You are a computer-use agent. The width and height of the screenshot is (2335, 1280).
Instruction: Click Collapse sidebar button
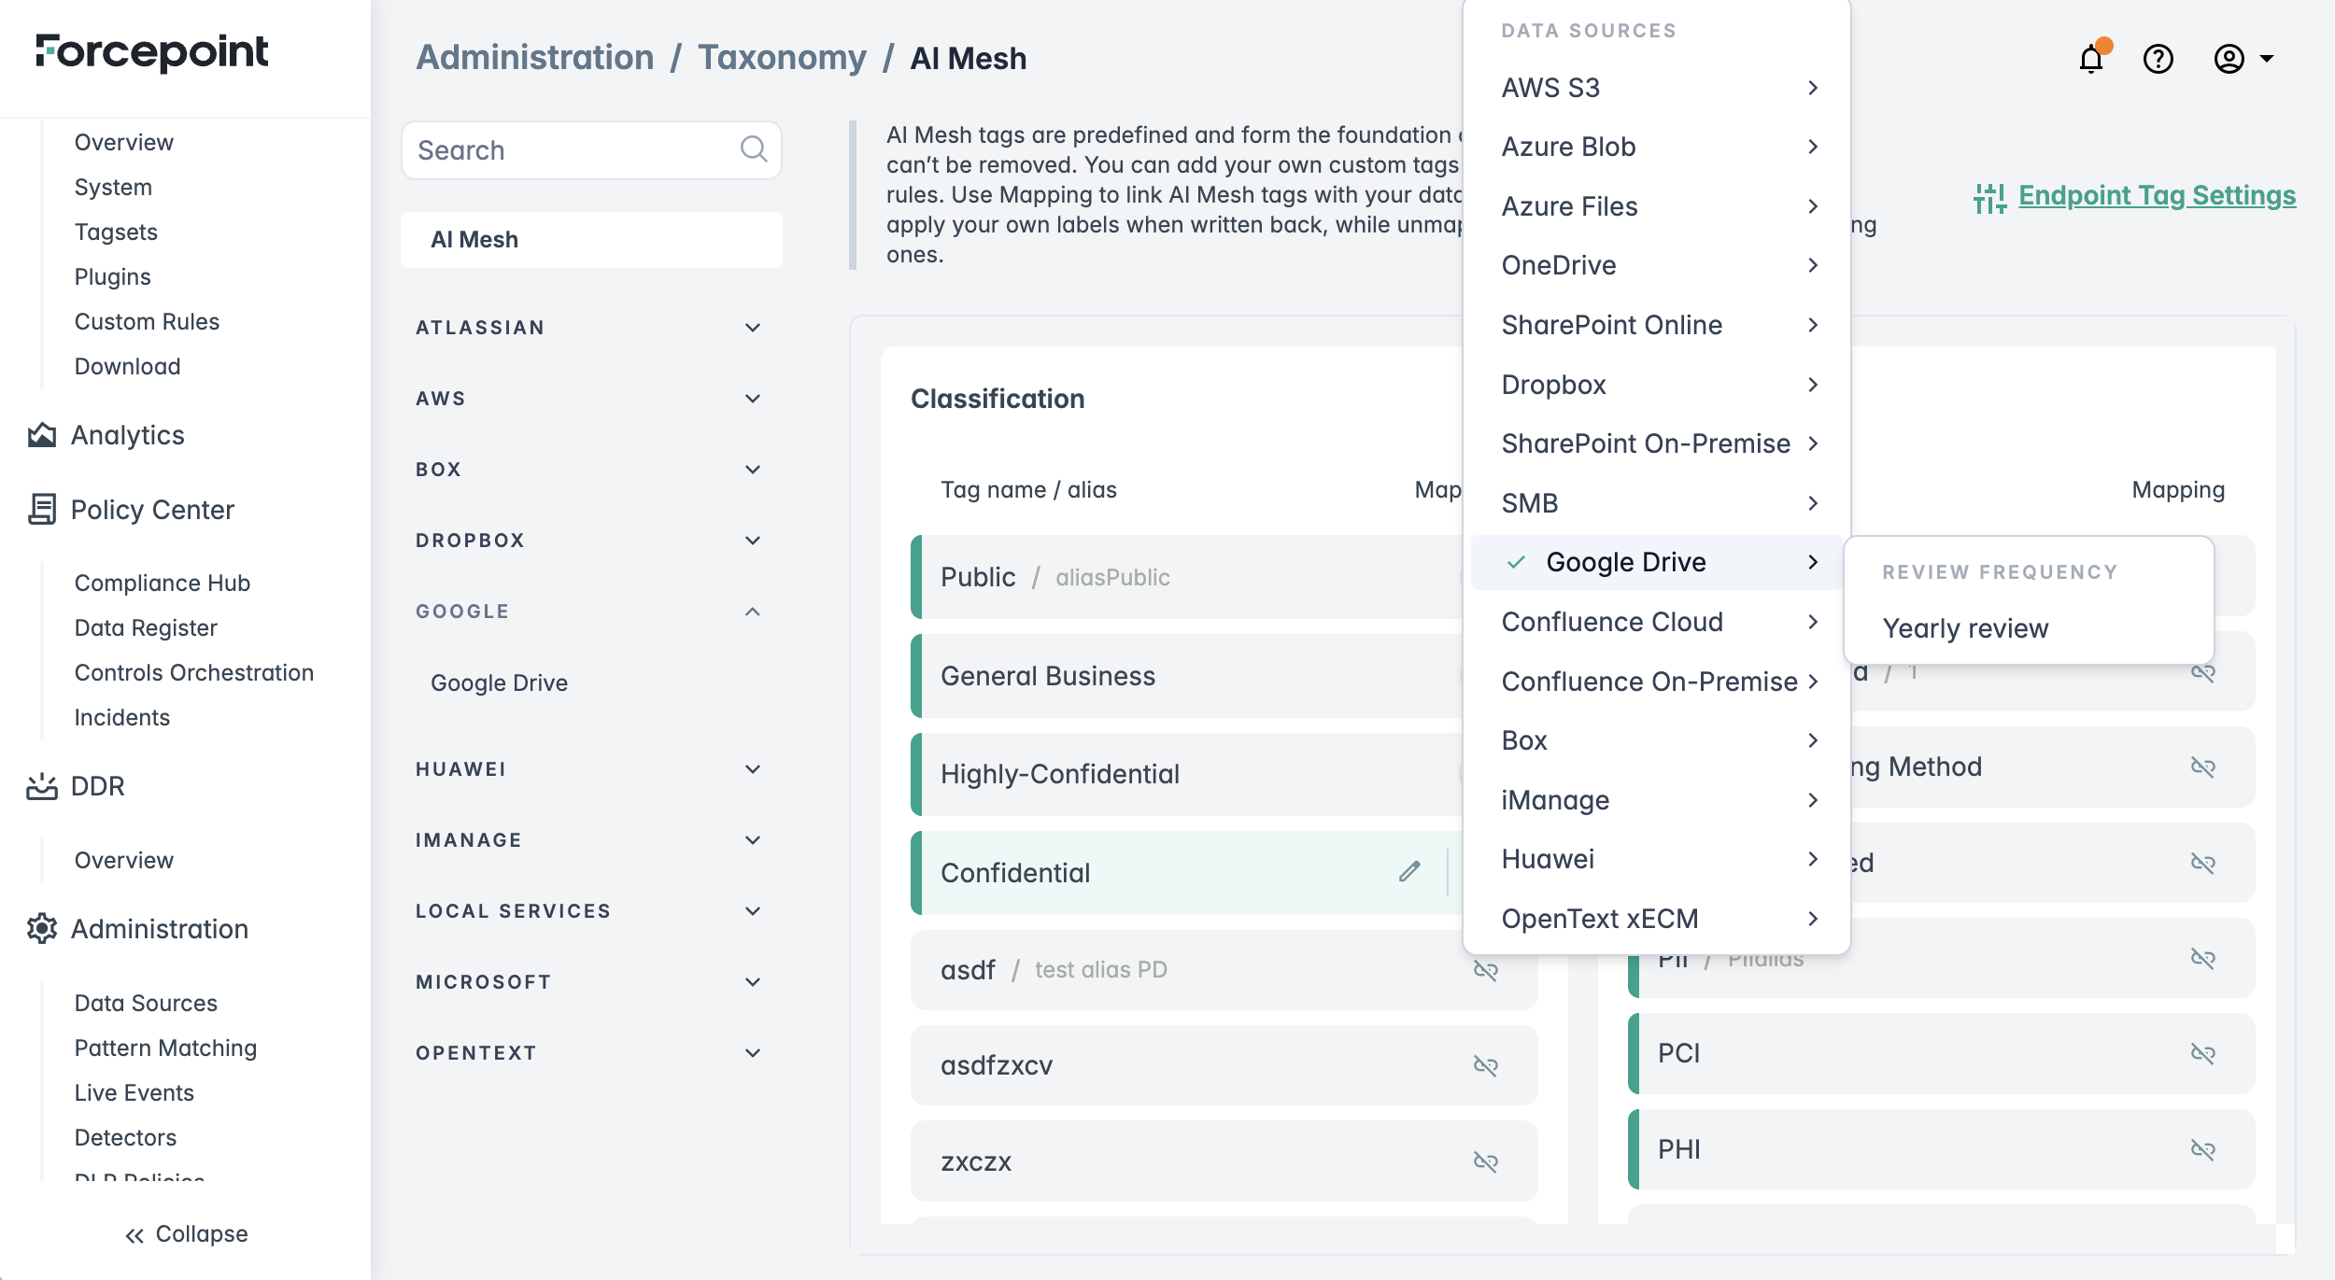(x=187, y=1234)
